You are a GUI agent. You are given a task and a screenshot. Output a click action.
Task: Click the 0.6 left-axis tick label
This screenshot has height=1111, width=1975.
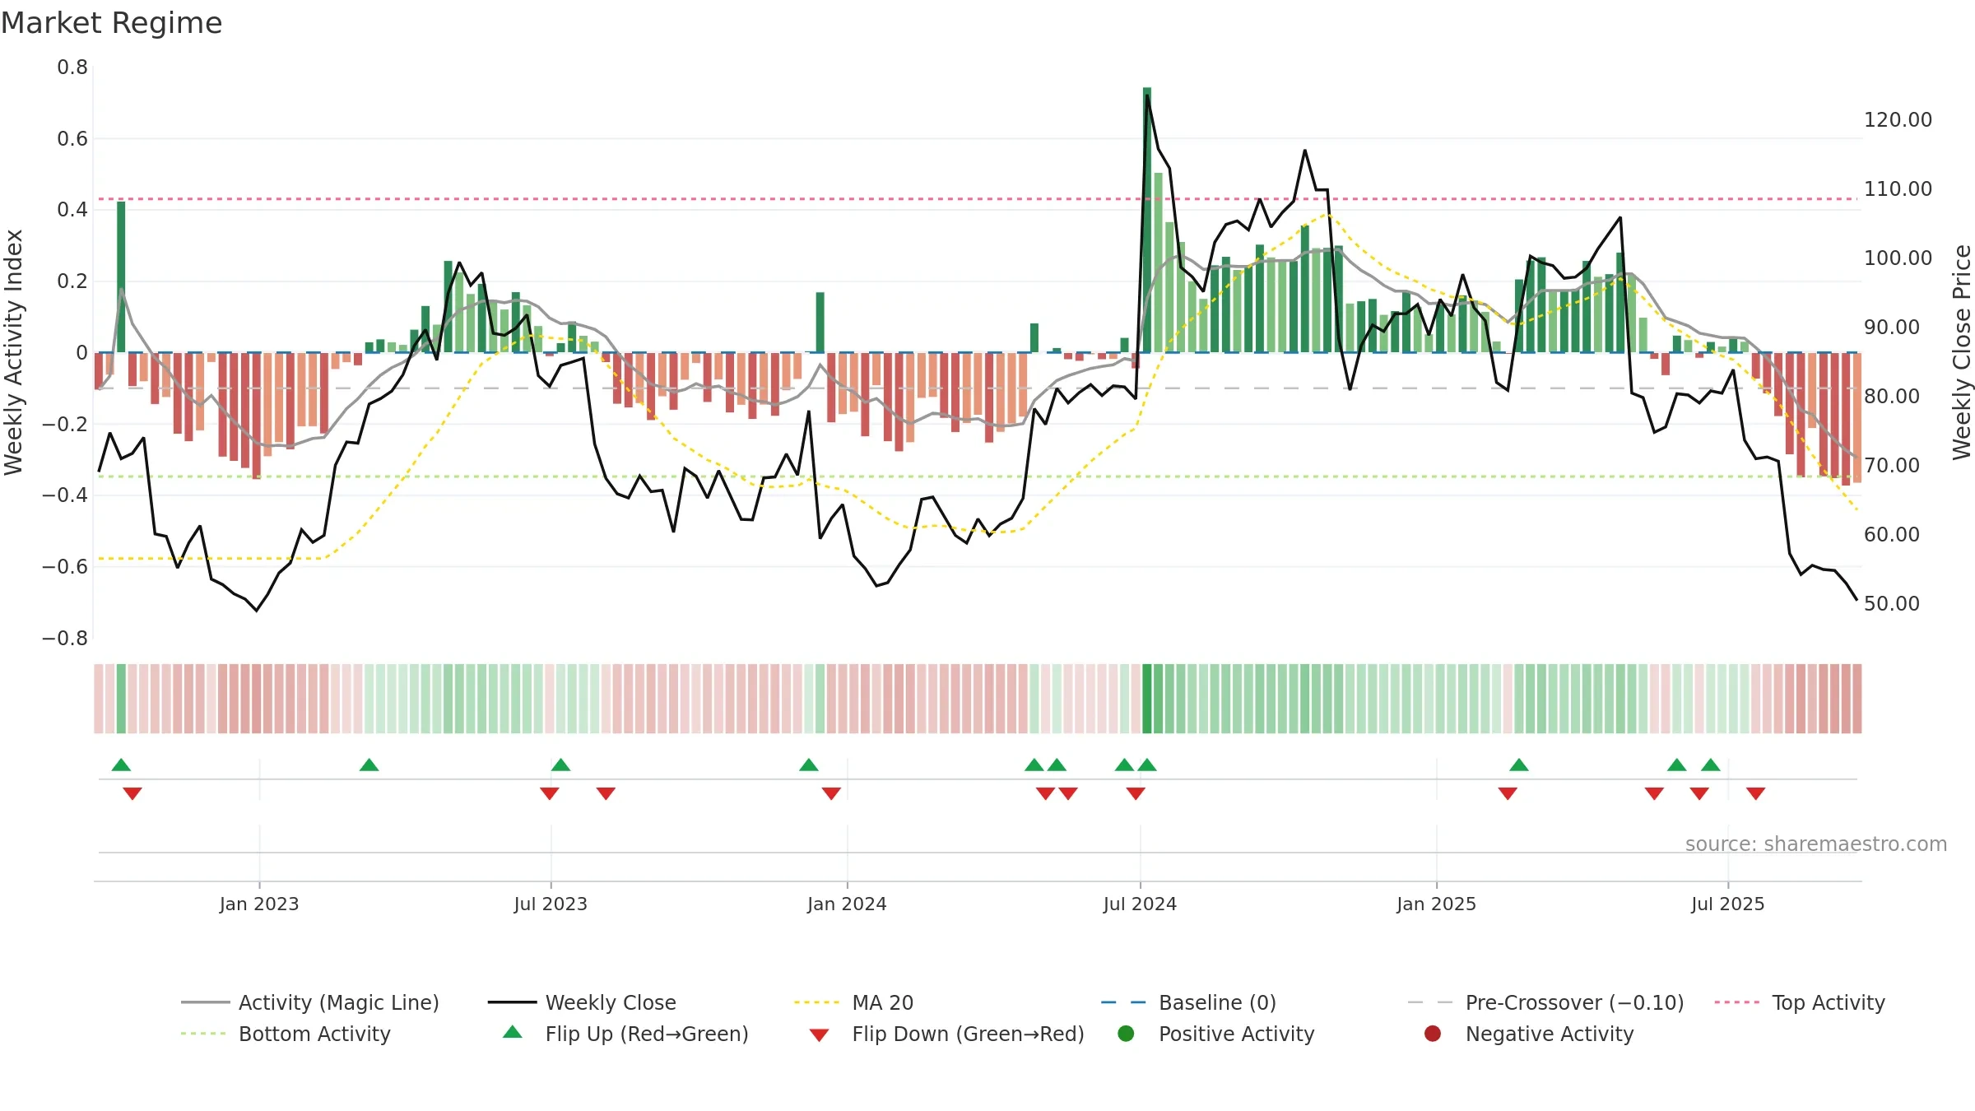click(x=72, y=139)
